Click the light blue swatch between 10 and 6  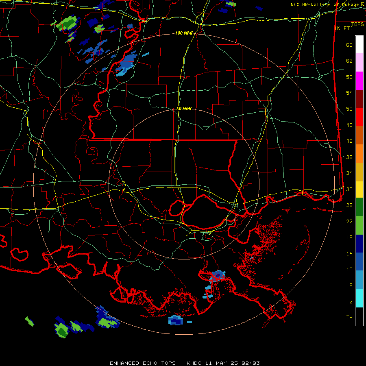(x=359, y=280)
